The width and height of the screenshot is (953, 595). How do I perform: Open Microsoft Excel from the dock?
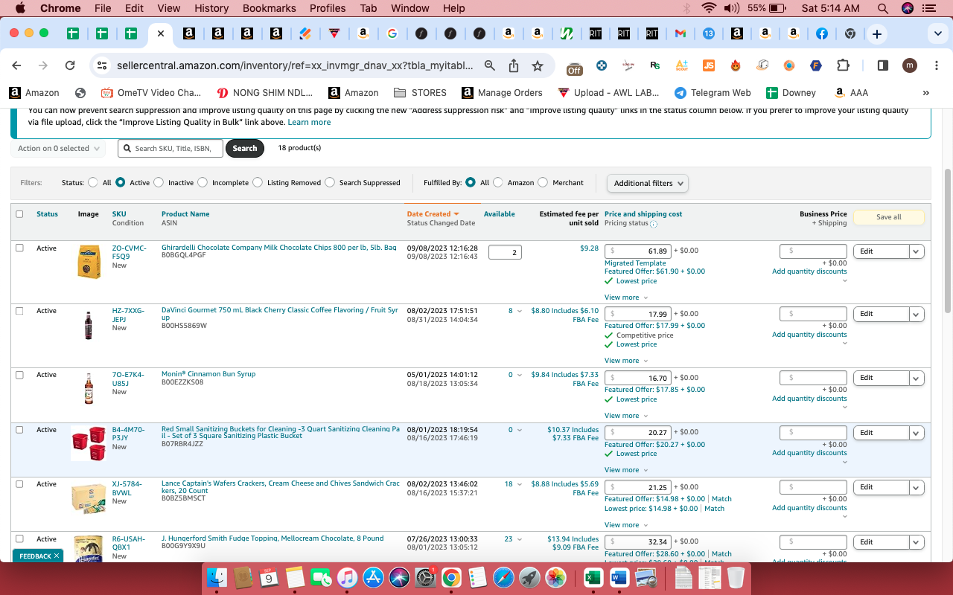click(593, 577)
